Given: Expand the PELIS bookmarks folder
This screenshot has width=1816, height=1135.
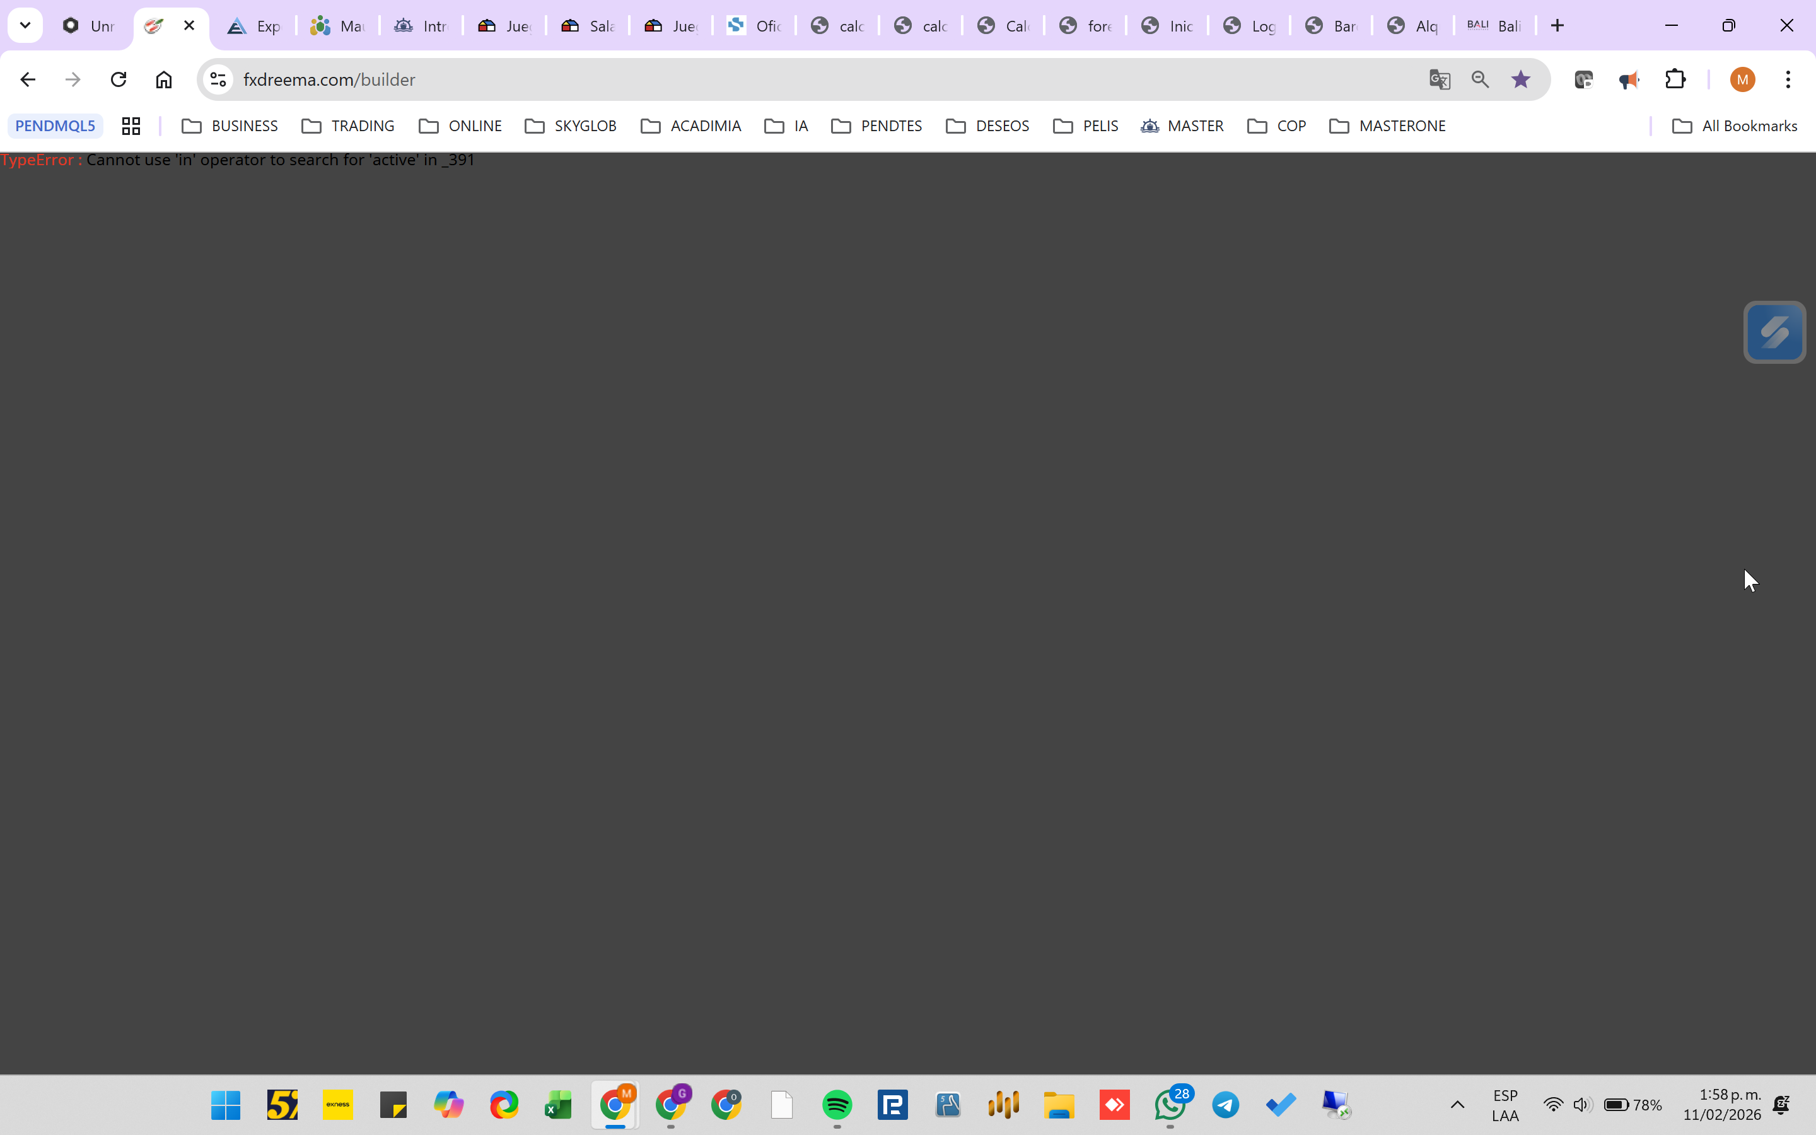Looking at the screenshot, I should [x=1086, y=126].
